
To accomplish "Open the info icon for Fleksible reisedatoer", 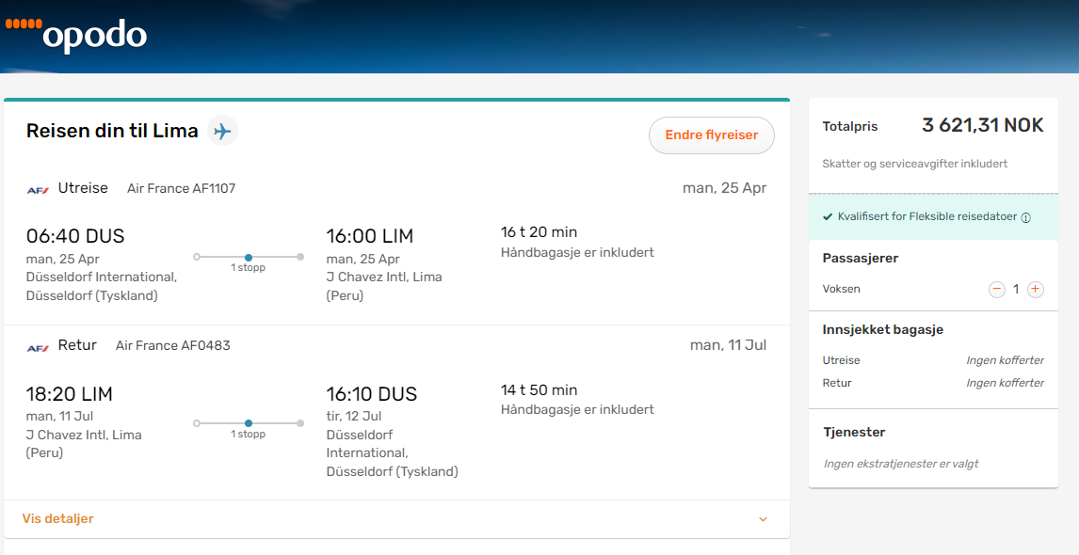I will (1025, 217).
